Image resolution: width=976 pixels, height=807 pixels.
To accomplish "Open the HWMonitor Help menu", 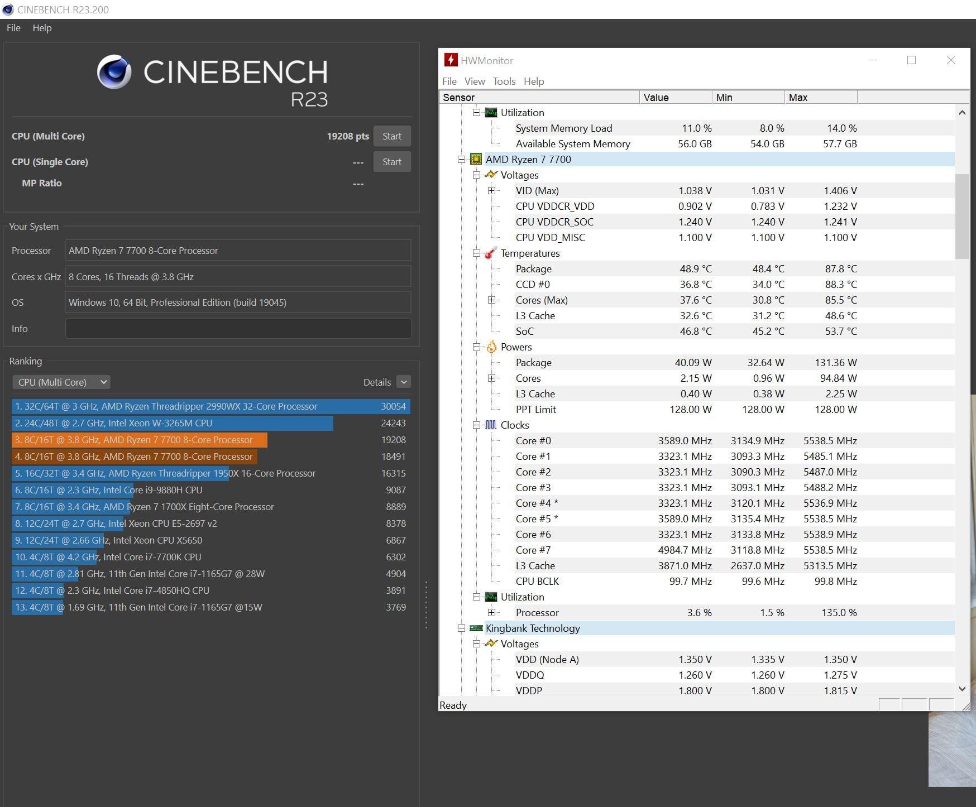I will [x=534, y=81].
